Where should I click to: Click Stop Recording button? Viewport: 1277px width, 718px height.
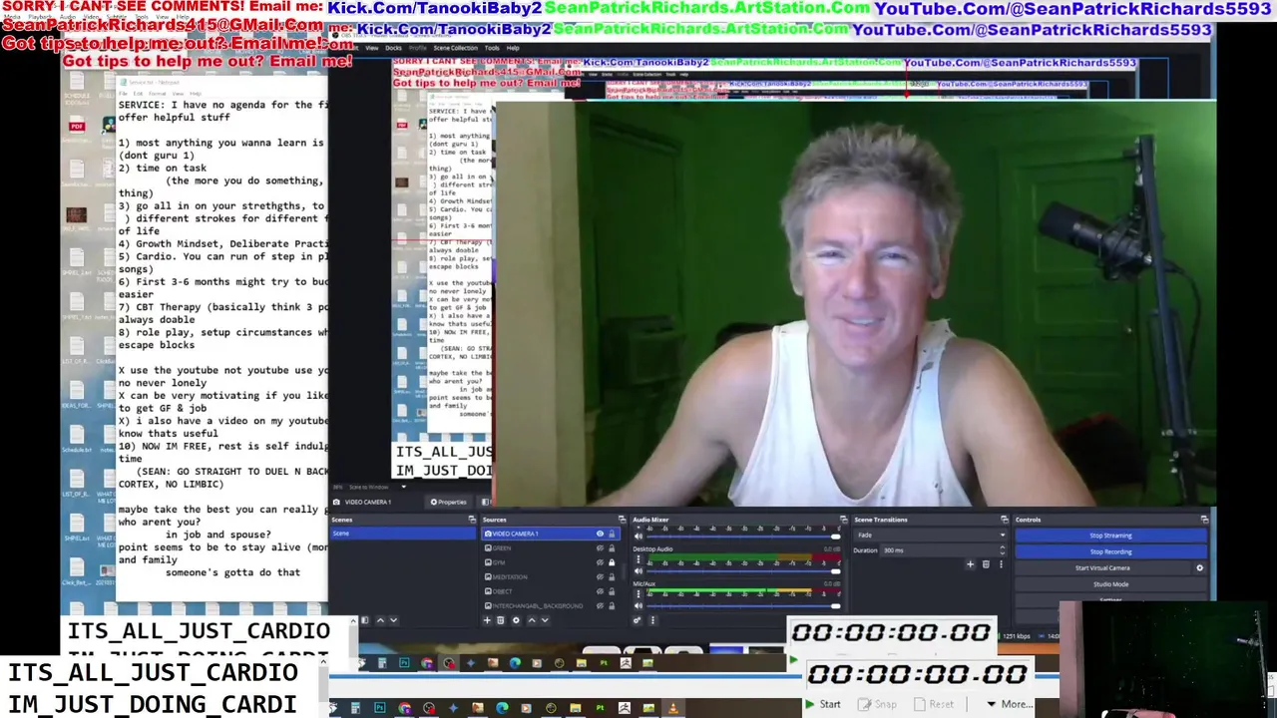click(x=1110, y=551)
